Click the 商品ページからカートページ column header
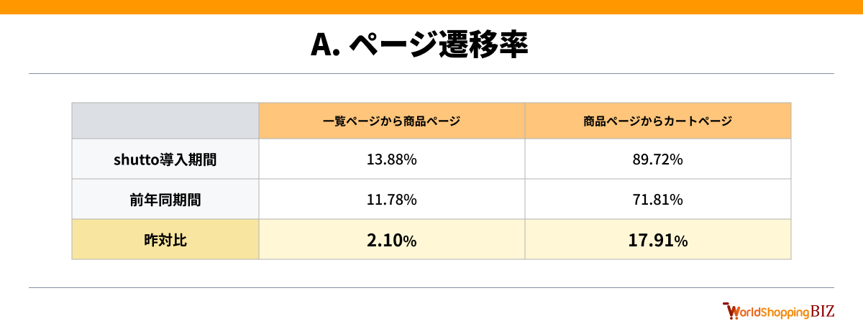Image resolution: width=863 pixels, height=334 pixels. click(x=658, y=121)
